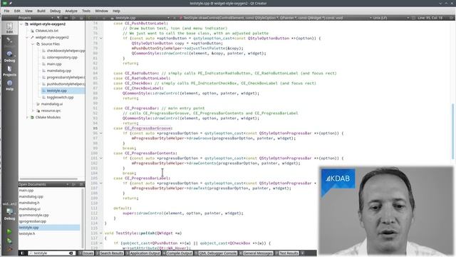Screen dimensions: 456x257
Task: Start debugging with play-bug button
Action: click(x=9, y=241)
